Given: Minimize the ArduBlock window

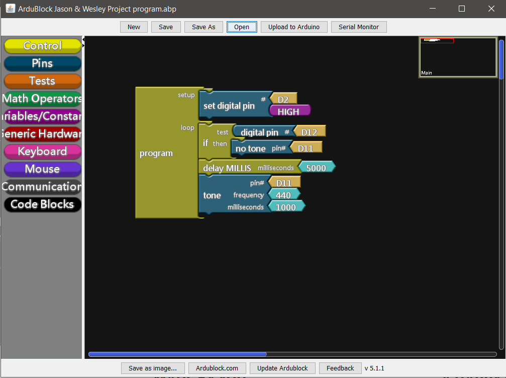Looking at the screenshot, I should coord(433,9).
